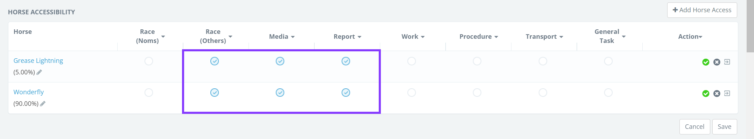Click Add Horse Access button
This screenshot has width=754, height=139.
click(702, 10)
